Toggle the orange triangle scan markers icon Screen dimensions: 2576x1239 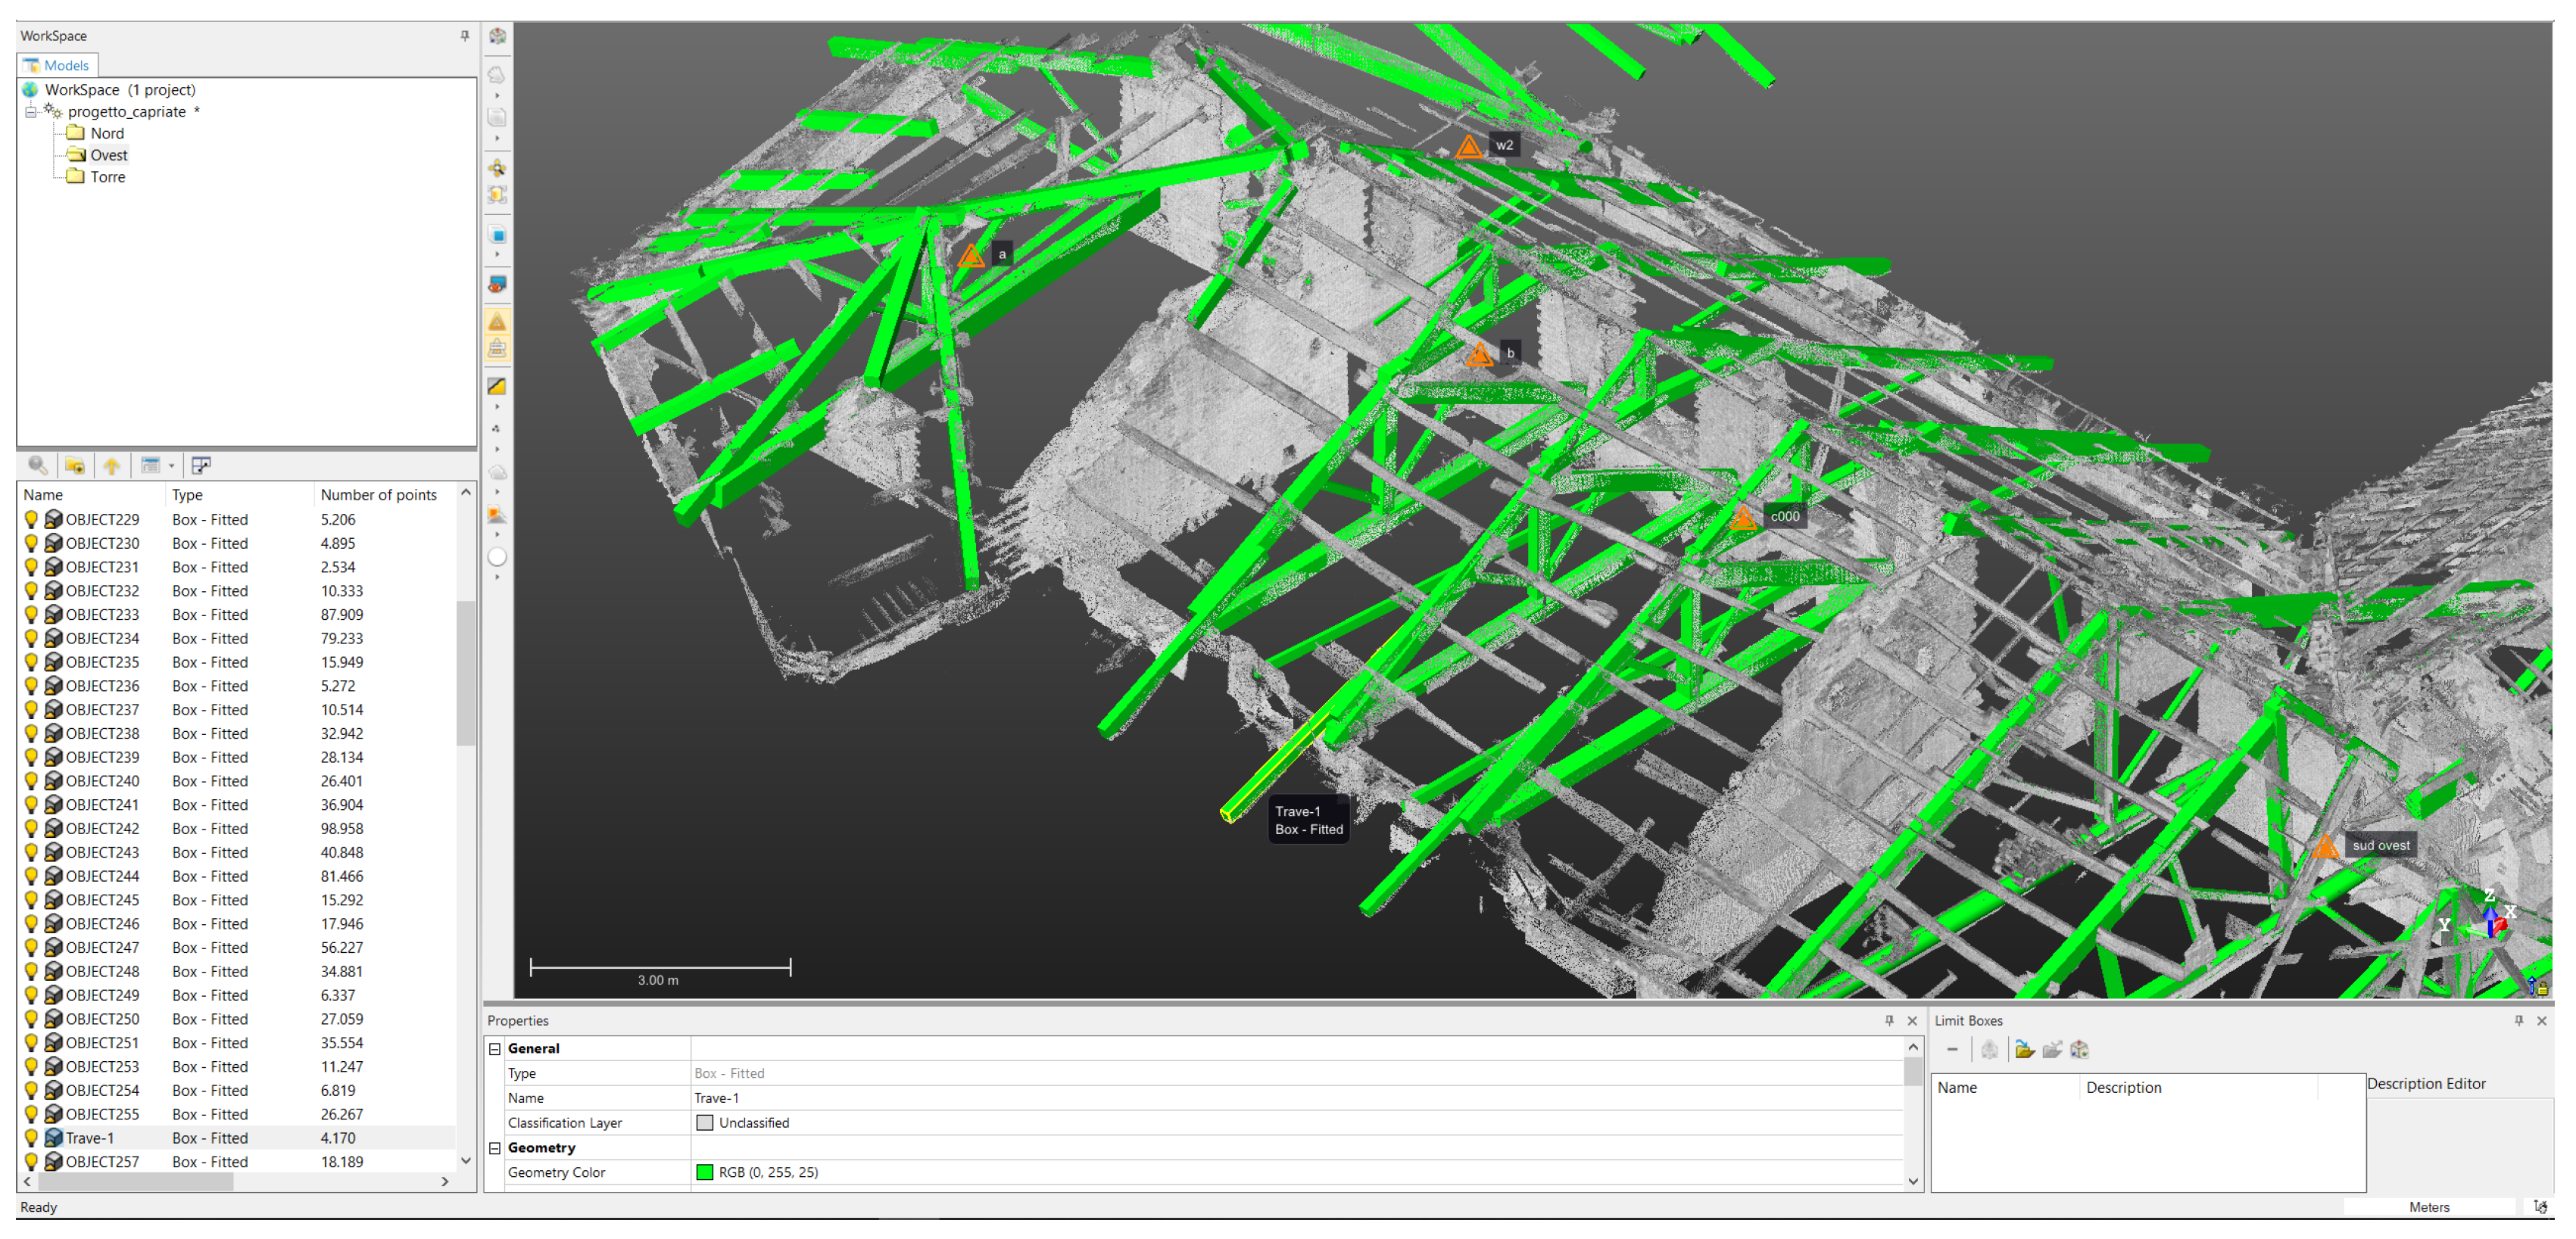tap(497, 322)
